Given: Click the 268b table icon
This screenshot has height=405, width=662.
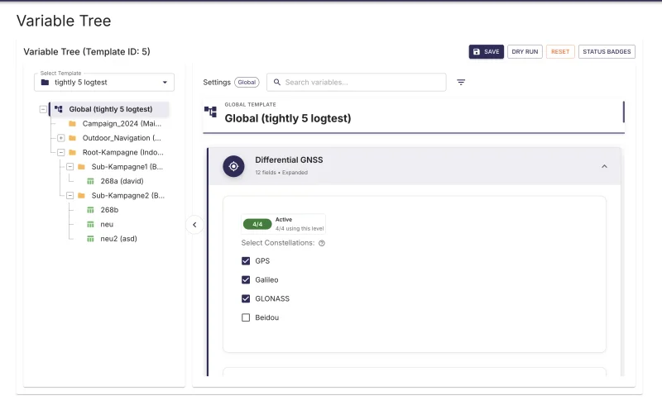Looking at the screenshot, I should [x=90, y=210].
